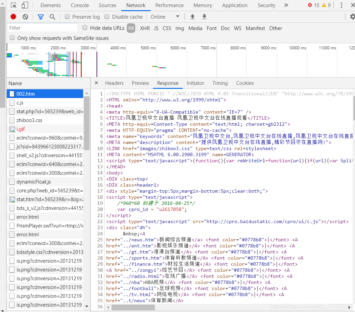Image resolution: width=355 pixels, height=312 pixels.
Task: Click the 8000 ms timeline marker
Action: (x=238, y=48)
